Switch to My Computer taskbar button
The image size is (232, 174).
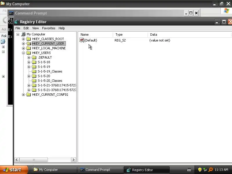tap(54, 170)
